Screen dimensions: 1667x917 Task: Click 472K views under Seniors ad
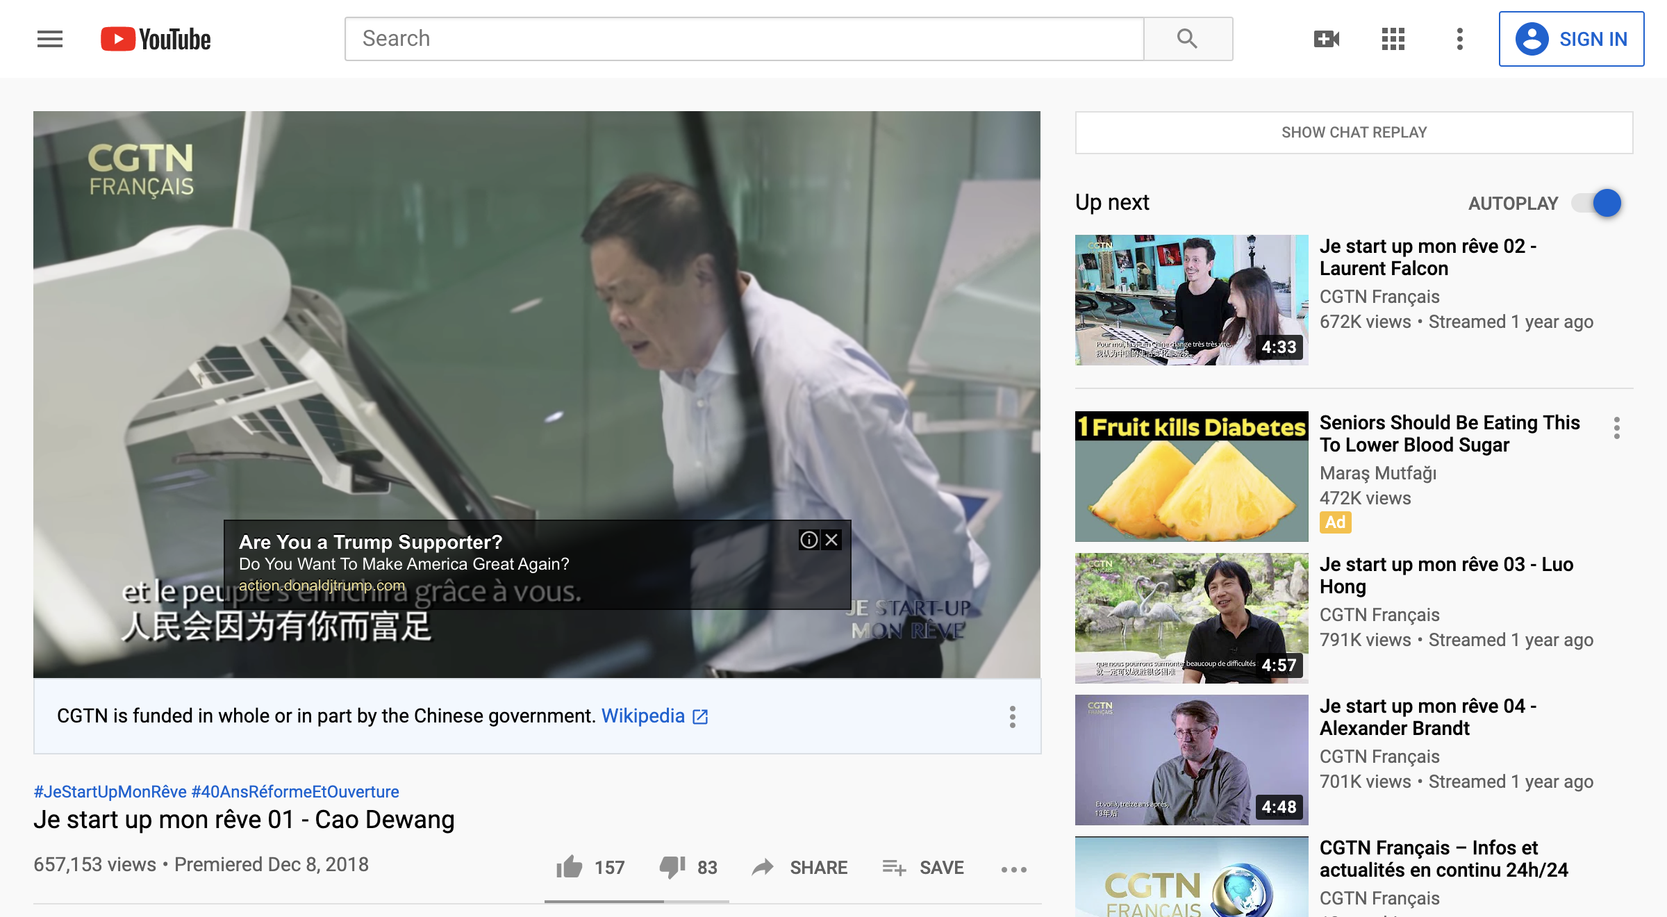[x=1366, y=498]
